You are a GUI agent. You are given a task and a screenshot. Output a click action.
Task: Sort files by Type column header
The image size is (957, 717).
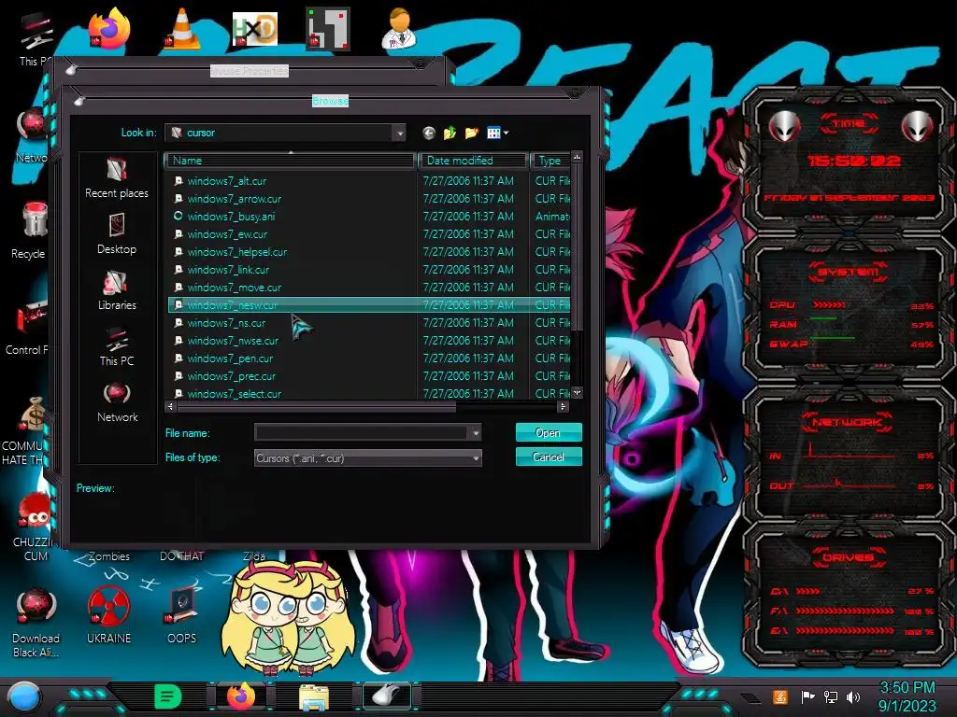tap(550, 161)
